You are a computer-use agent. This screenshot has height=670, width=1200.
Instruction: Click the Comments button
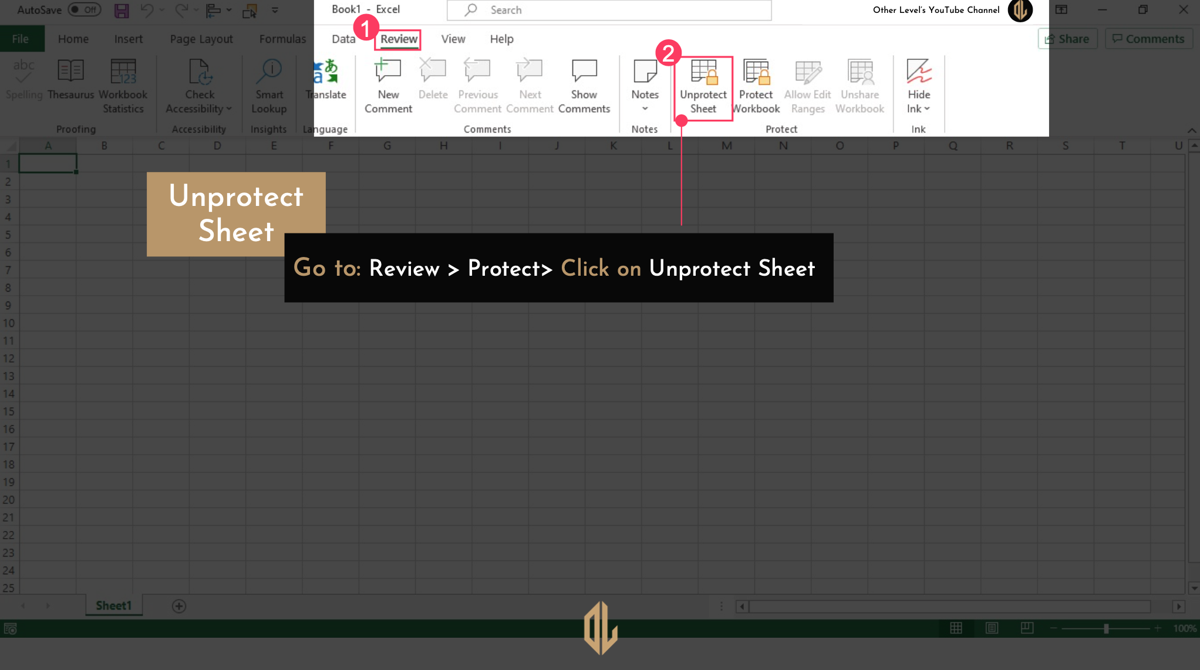coord(1148,39)
